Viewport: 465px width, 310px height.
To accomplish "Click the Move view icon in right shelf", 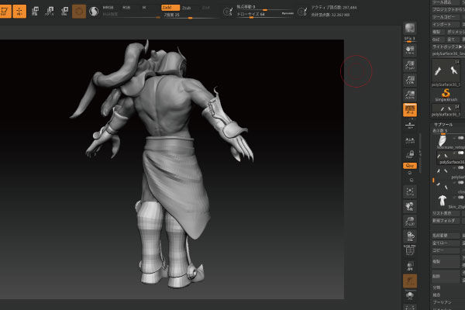I will click(410, 206).
